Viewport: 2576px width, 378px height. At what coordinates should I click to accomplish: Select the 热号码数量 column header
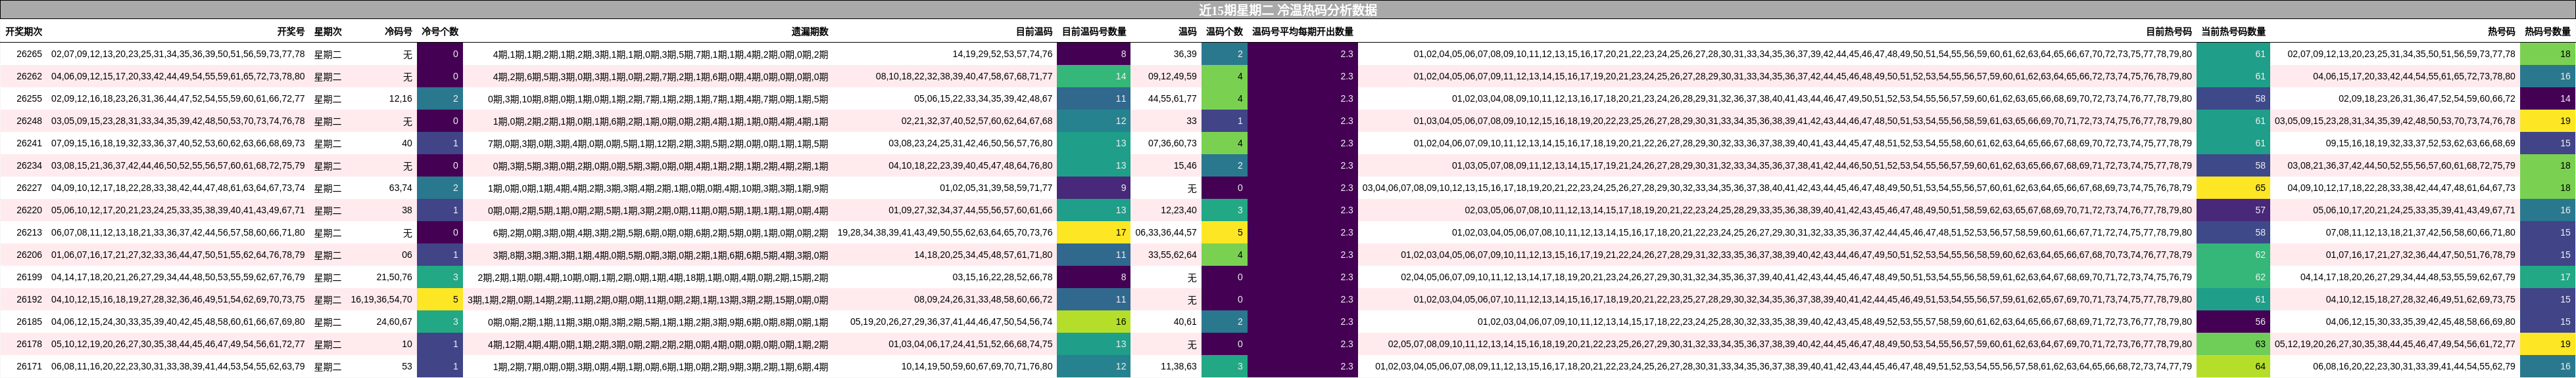point(2547,32)
